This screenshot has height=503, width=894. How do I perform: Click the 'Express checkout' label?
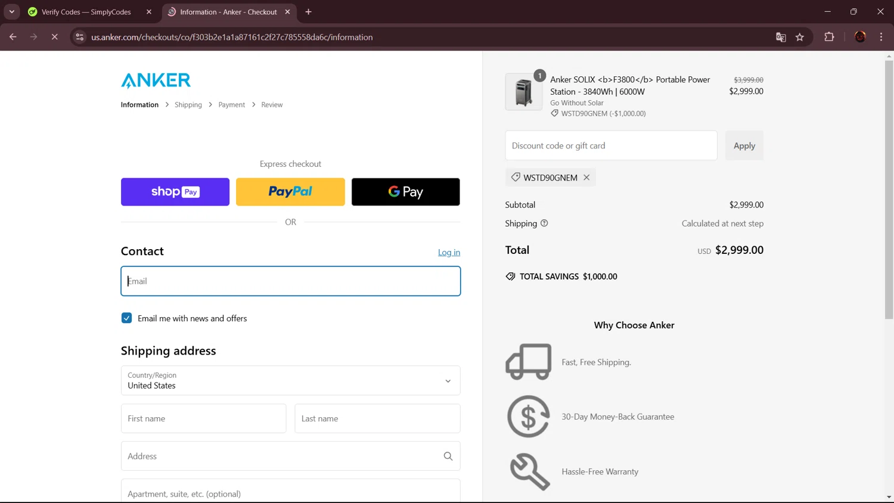click(290, 164)
